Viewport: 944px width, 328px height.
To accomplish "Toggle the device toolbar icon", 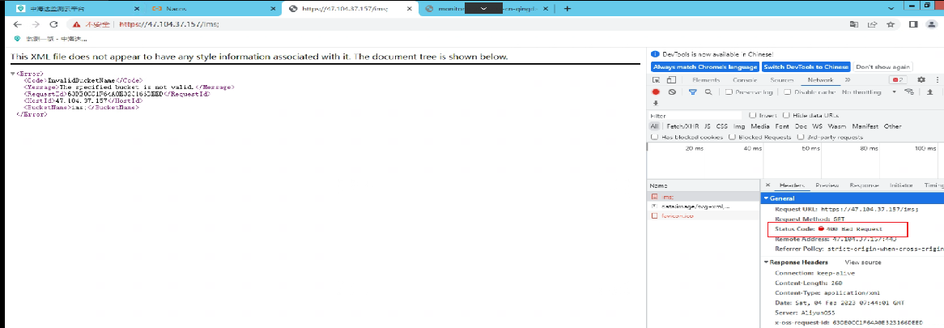I will click(x=671, y=80).
